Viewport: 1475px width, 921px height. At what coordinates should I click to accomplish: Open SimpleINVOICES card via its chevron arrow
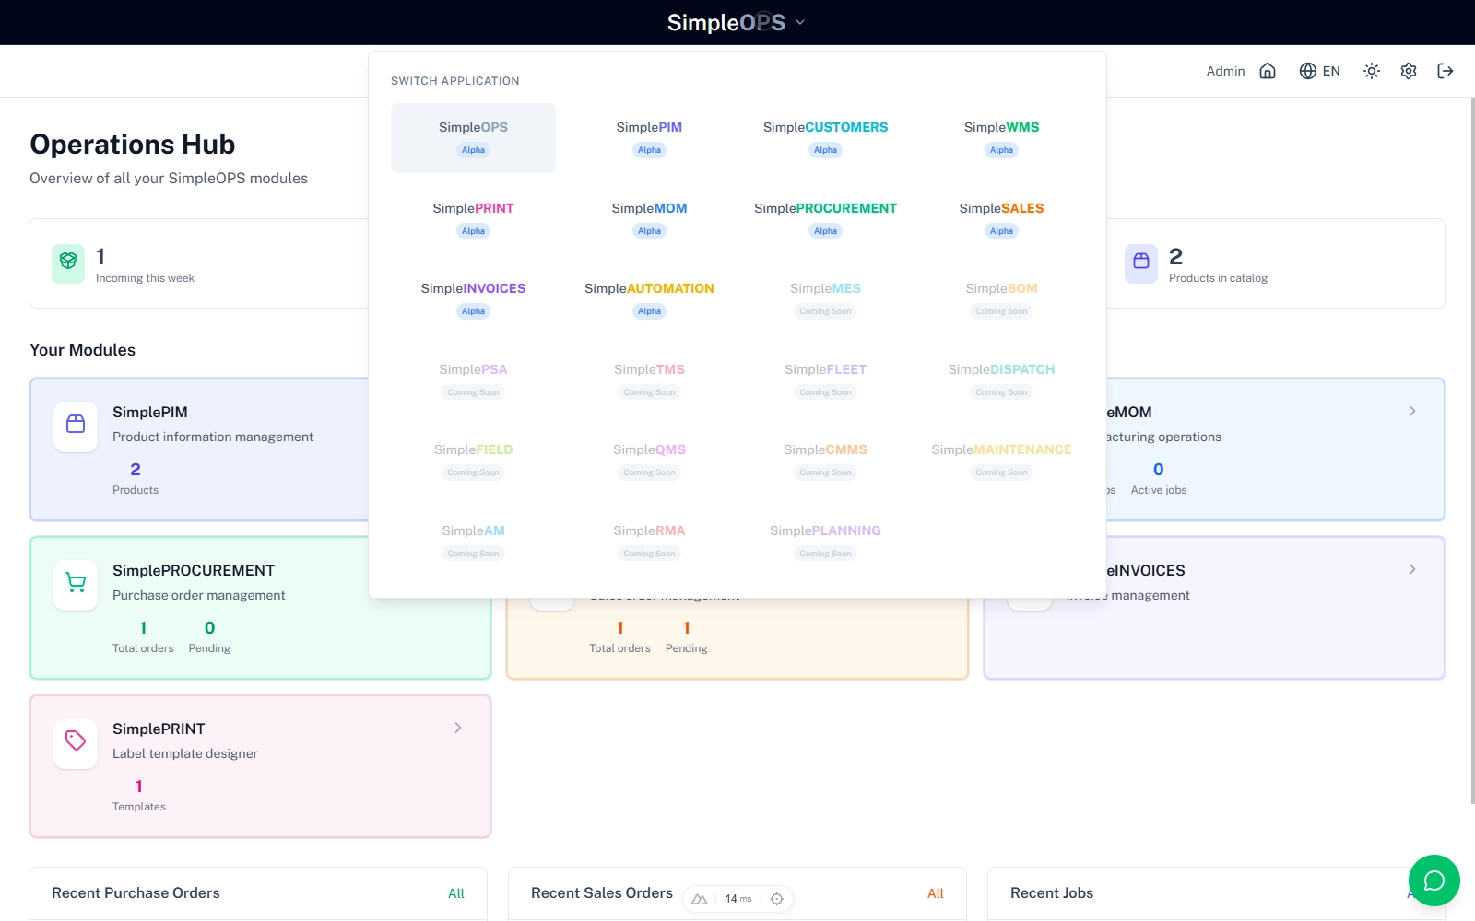(x=1412, y=569)
